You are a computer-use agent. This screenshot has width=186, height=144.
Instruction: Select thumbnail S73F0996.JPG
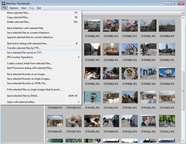pyautogui.click(x=130, y=73)
